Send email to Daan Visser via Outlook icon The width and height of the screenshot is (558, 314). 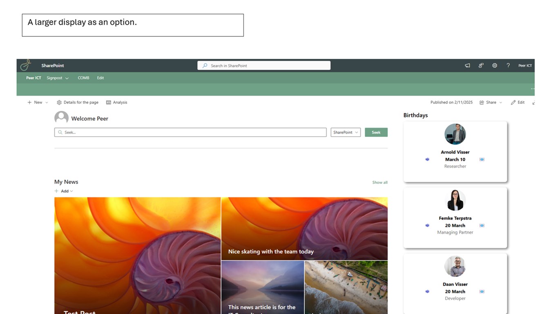click(482, 292)
